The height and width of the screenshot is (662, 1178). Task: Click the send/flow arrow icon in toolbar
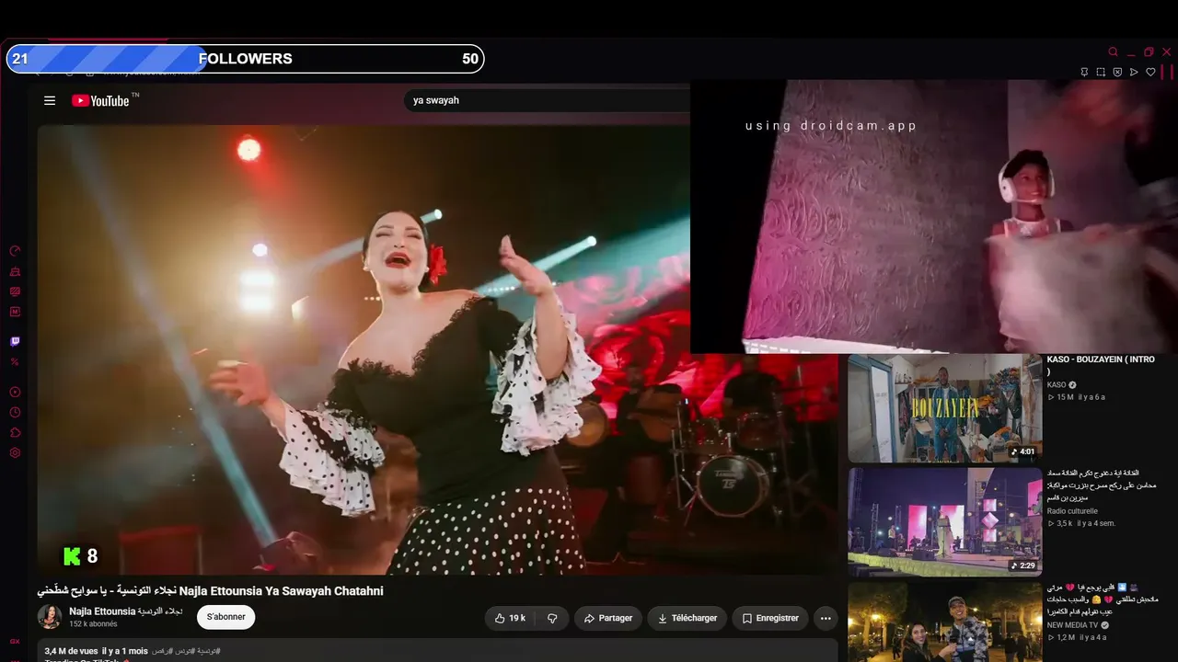coord(1134,72)
